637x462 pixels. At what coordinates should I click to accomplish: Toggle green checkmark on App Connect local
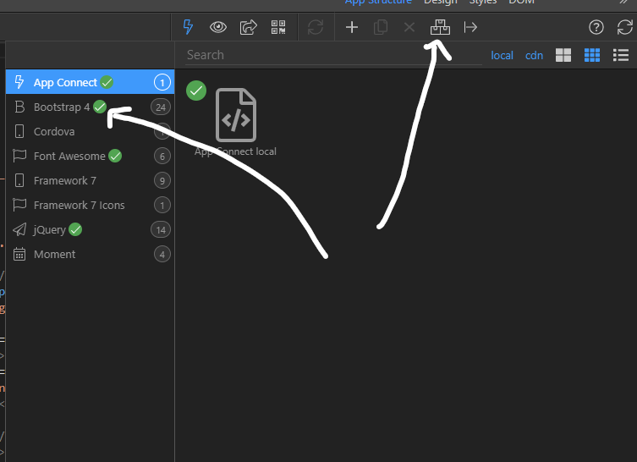coord(196,91)
